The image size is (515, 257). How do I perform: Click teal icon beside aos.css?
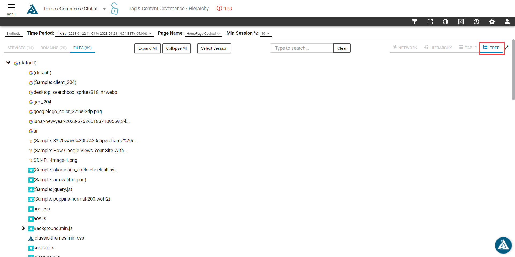(31, 209)
